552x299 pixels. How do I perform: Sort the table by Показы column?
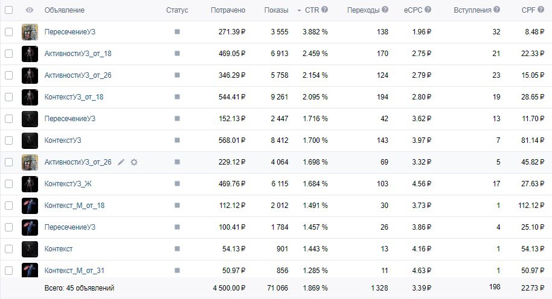click(x=276, y=10)
